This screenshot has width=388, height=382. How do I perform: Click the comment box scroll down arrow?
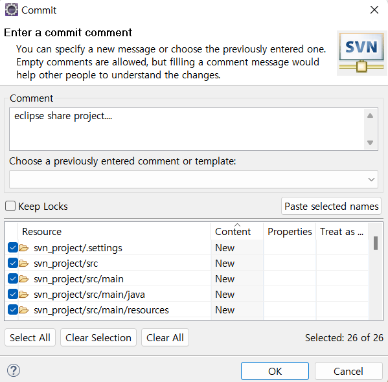coord(370,142)
